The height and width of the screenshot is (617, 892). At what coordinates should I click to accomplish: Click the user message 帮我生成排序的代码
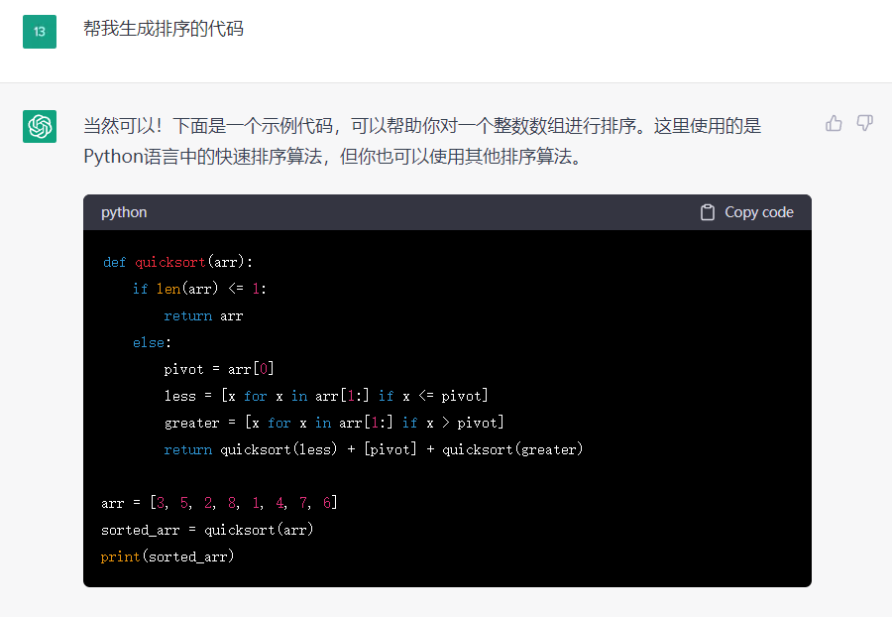[x=164, y=29]
